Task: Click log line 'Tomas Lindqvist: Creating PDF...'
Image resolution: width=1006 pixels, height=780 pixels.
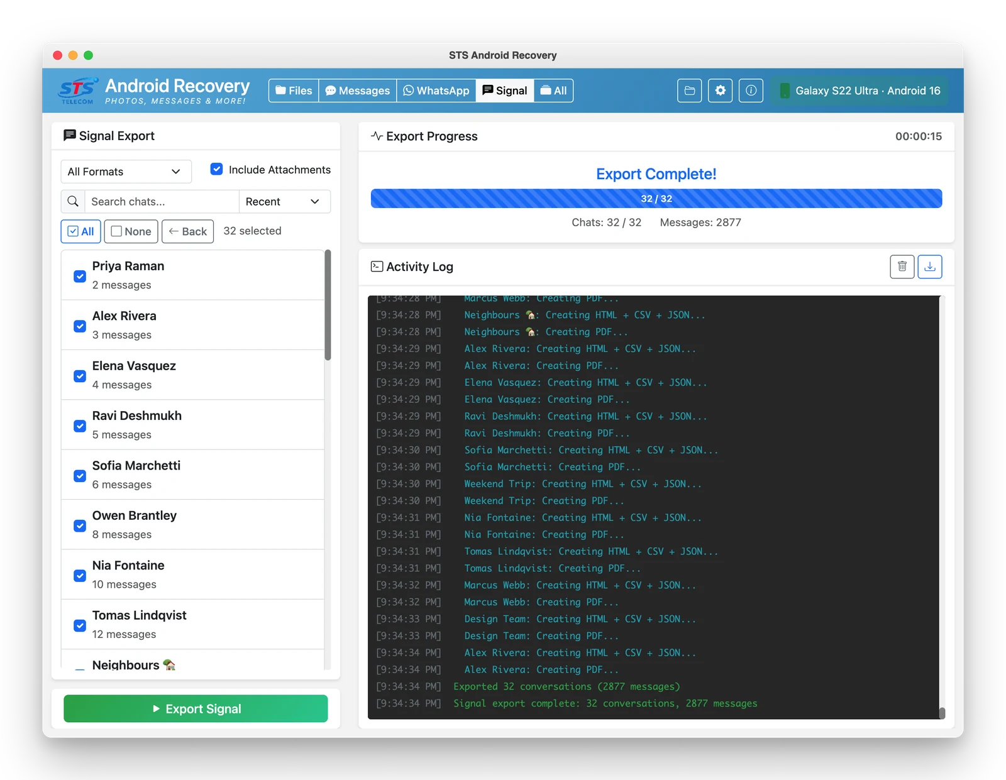Action: pos(553,568)
